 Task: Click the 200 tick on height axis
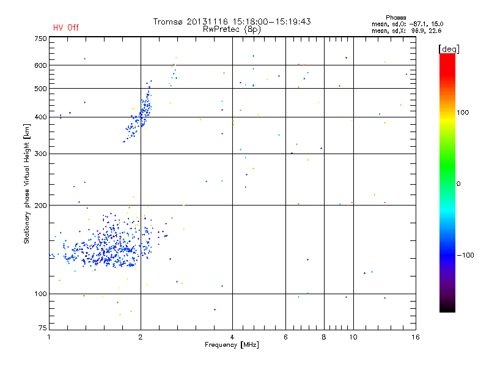40,206
